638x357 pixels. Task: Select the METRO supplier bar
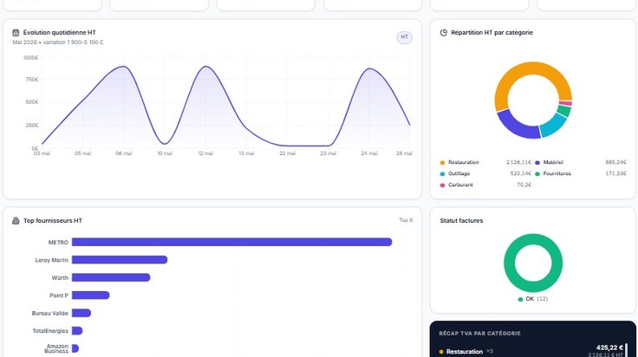coord(232,243)
